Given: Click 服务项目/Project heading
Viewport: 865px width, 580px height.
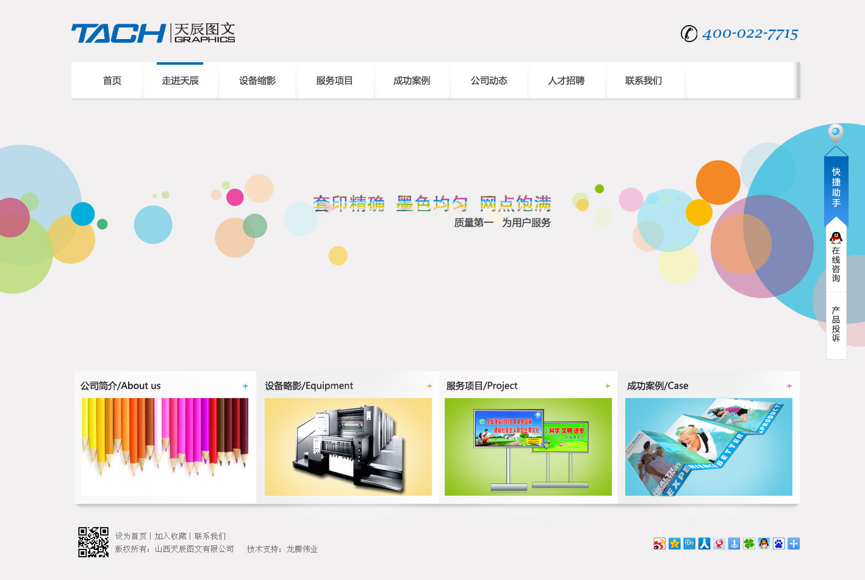Looking at the screenshot, I should click(482, 386).
